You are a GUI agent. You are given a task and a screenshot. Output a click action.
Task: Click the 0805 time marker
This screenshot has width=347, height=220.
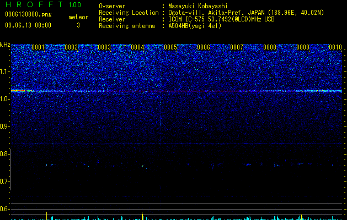click(x=170, y=47)
